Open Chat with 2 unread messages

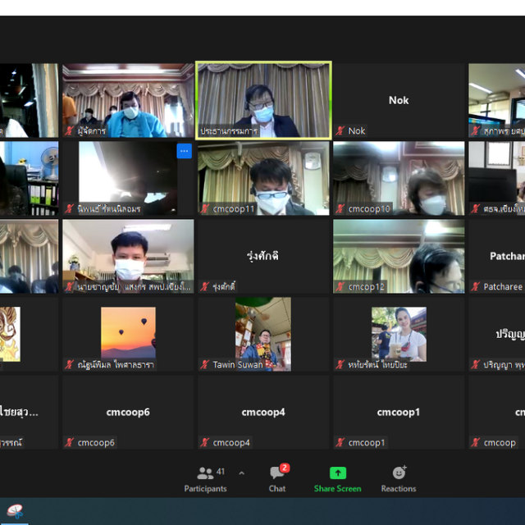click(277, 478)
